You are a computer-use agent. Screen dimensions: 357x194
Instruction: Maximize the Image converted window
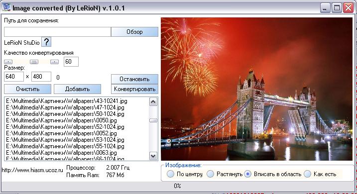point(337,8)
